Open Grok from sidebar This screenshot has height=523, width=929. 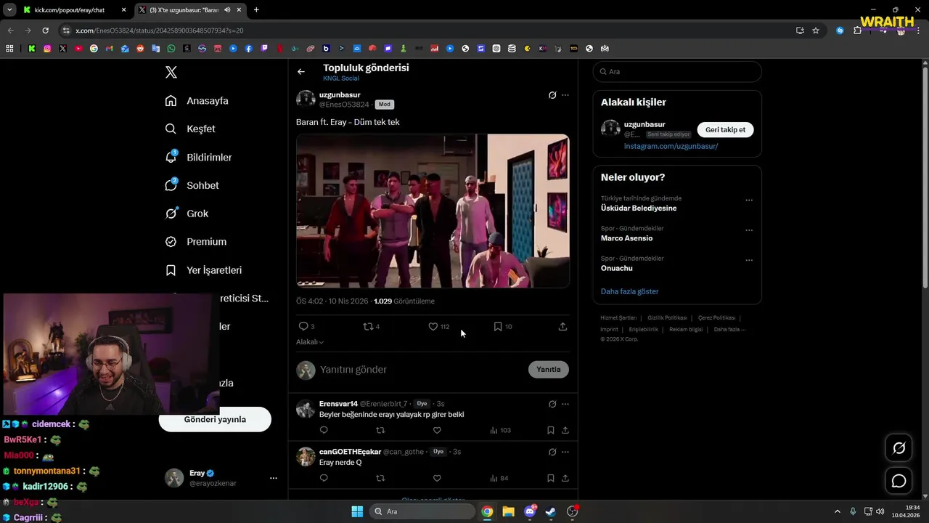[x=187, y=214]
